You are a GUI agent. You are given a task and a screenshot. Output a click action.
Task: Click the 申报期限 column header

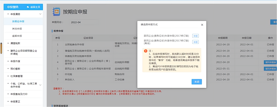[223, 38]
